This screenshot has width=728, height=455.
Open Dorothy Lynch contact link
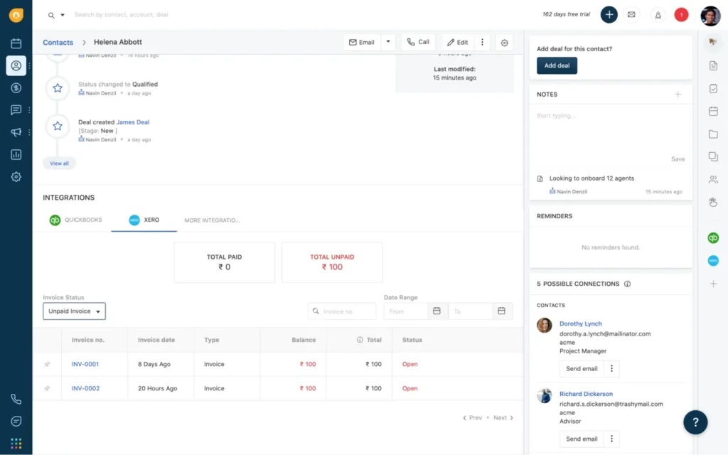tap(580, 323)
